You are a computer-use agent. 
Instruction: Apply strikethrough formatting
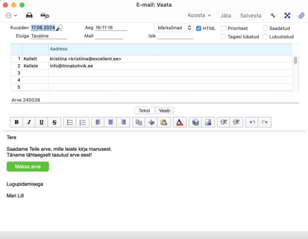click(x=54, y=122)
